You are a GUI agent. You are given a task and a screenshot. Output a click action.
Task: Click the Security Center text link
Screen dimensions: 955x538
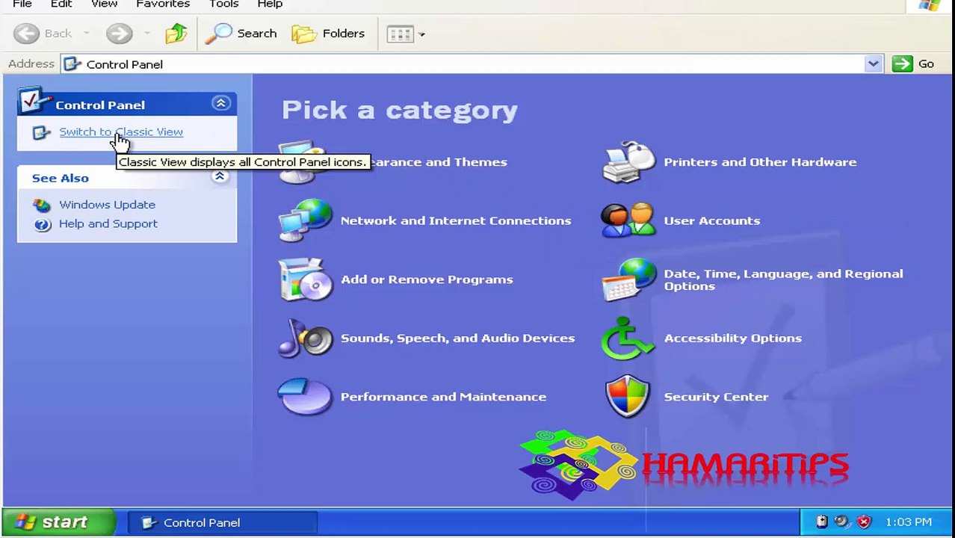(716, 397)
